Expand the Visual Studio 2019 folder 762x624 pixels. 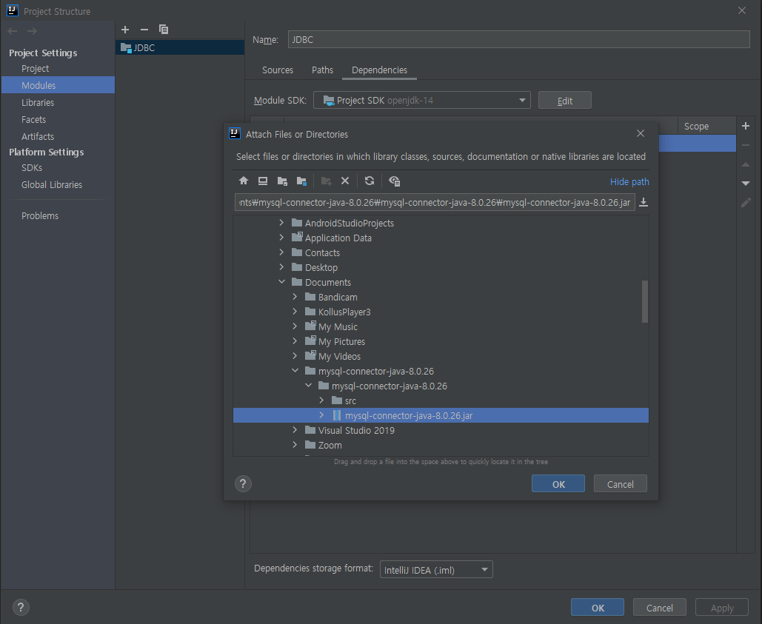(x=295, y=430)
